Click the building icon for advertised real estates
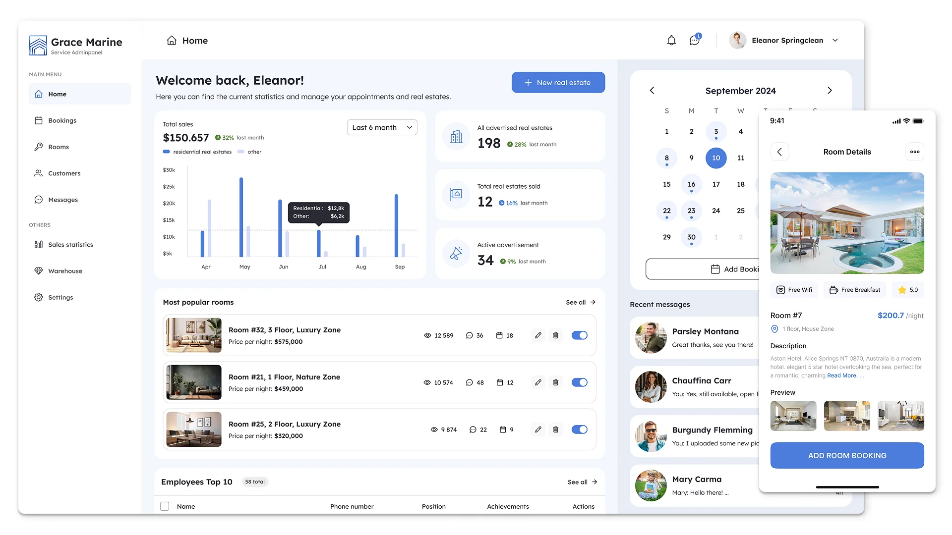Screen dimensions: 952x535 pyautogui.click(x=456, y=136)
